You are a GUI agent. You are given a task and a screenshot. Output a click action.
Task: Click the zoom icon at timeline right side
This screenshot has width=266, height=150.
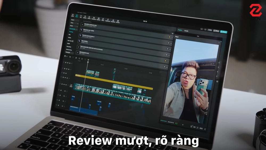(217, 81)
